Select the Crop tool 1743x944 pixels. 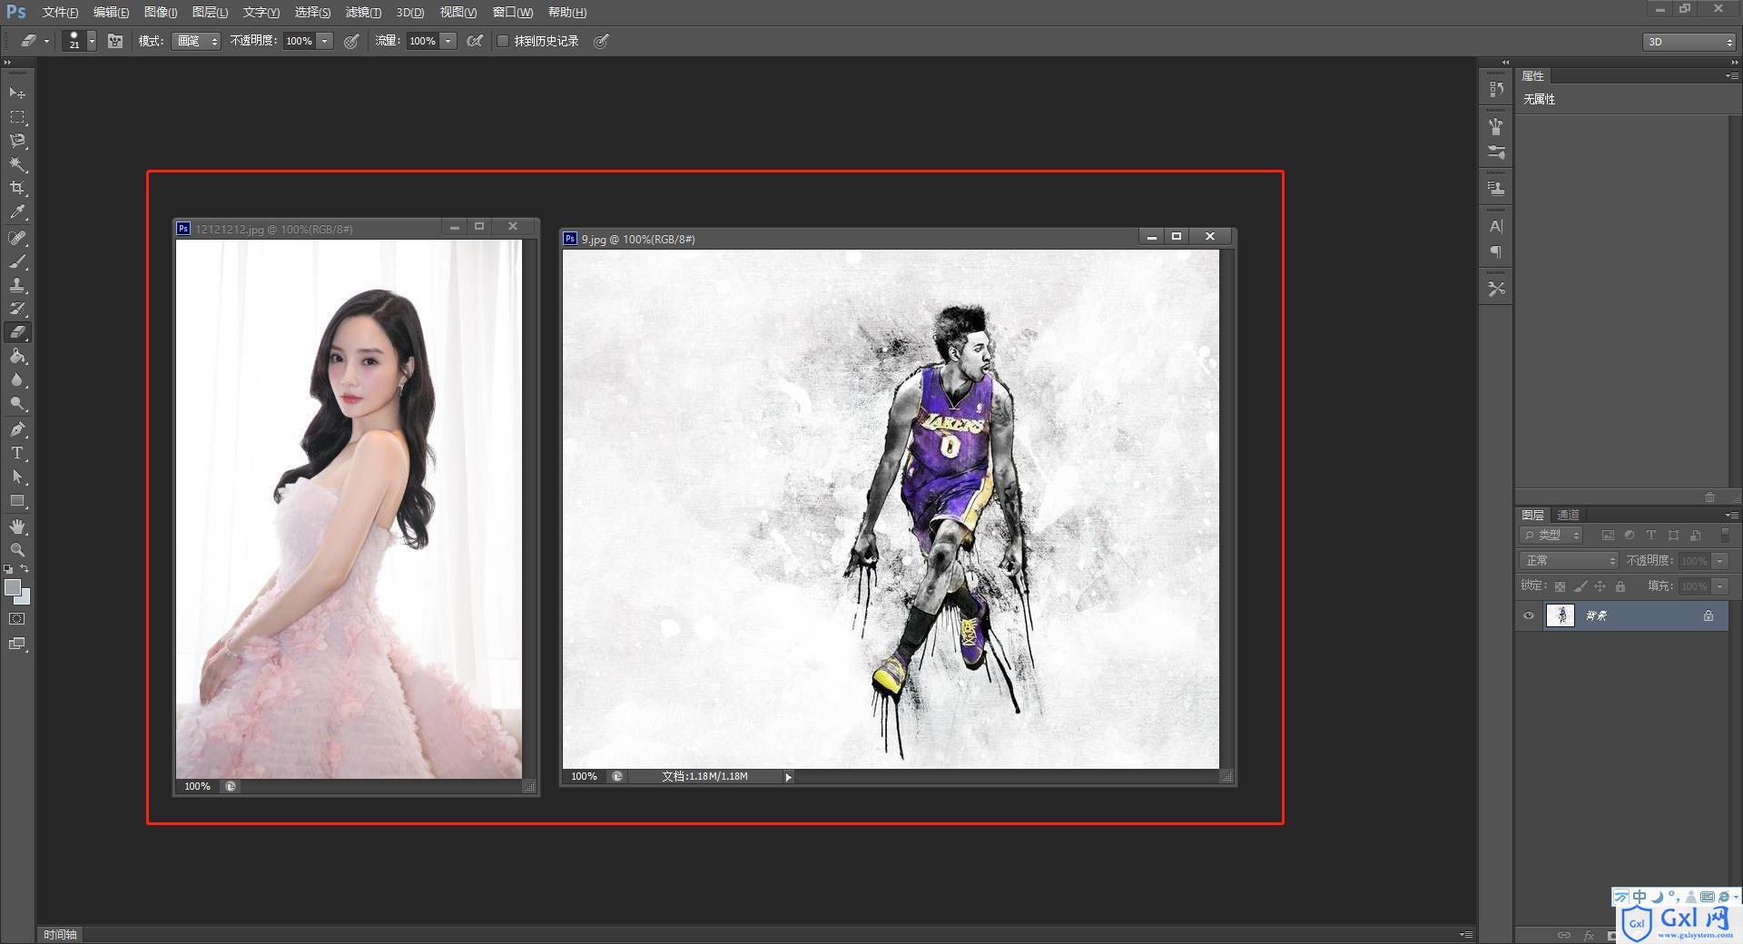point(17,188)
